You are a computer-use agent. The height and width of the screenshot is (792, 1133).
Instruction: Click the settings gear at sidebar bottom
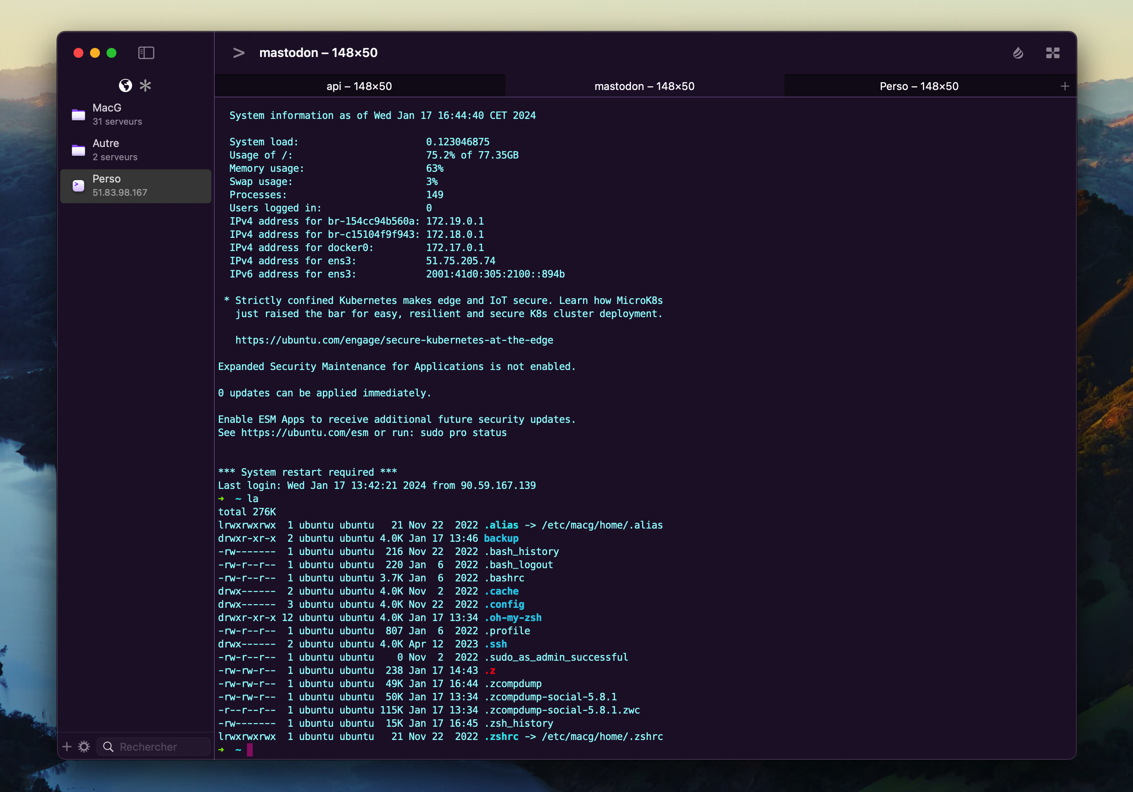click(83, 747)
